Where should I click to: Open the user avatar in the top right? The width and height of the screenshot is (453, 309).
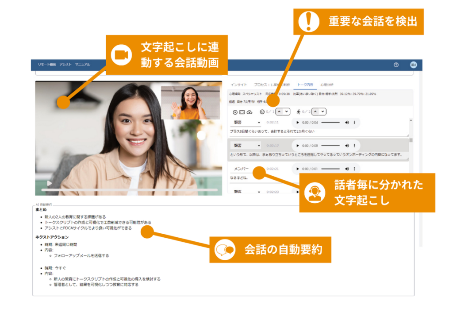413,65
